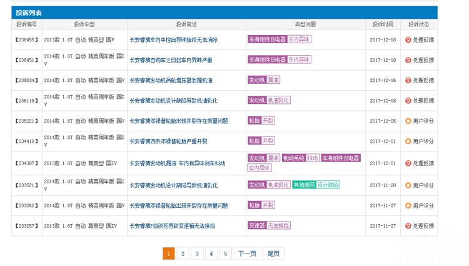The height and width of the screenshot is (266, 469).
Task: Click current page 1 button
Action: pyautogui.click(x=169, y=253)
